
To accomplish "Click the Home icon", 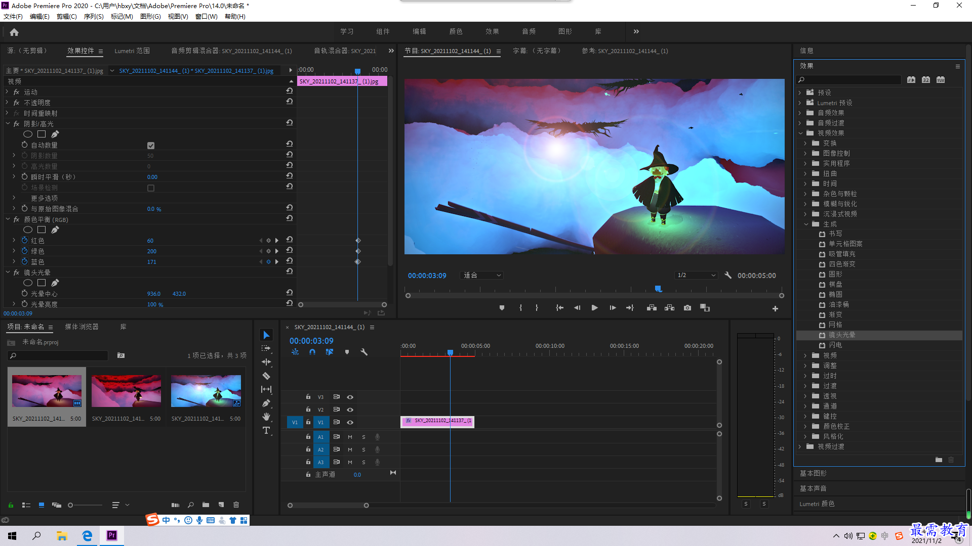I will (14, 32).
